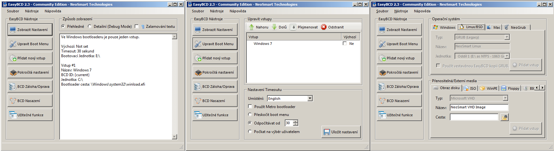Open BCD Nasazení in left window

[x=30, y=101]
